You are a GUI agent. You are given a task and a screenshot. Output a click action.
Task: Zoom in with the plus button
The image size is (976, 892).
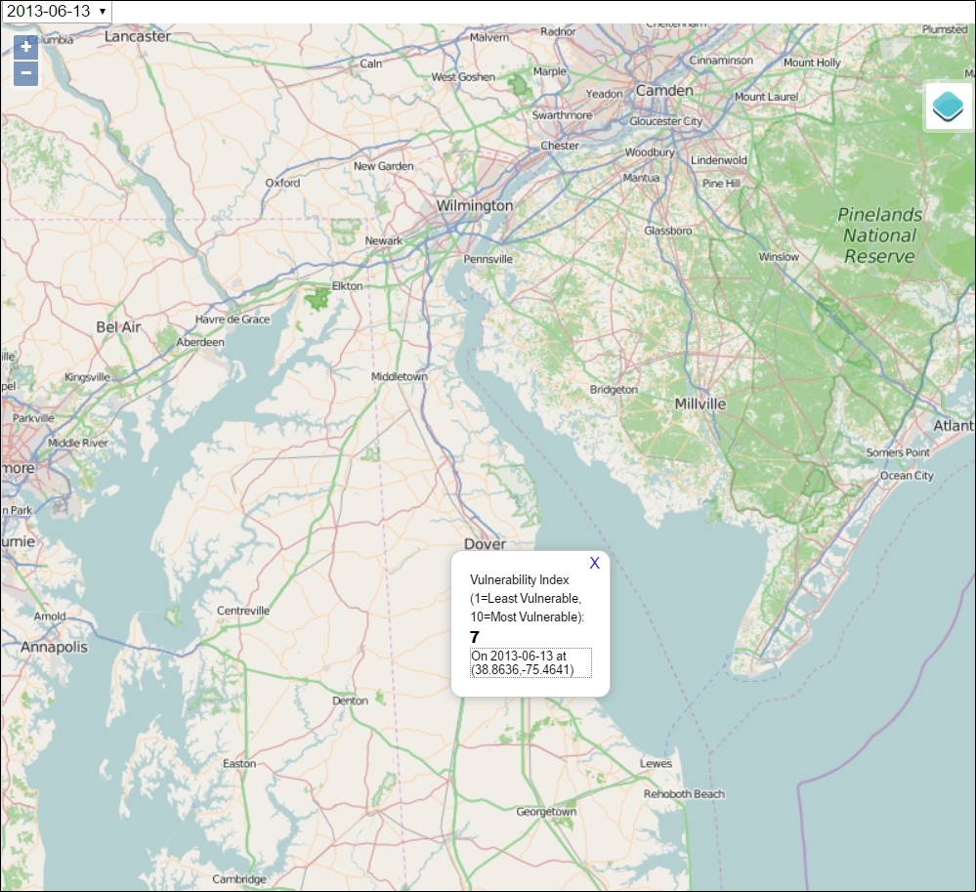(x=26, y=47)
